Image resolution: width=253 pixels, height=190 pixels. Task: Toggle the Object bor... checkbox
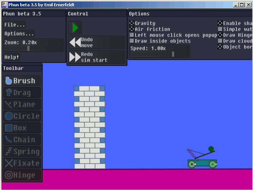(x=220, y=47)
